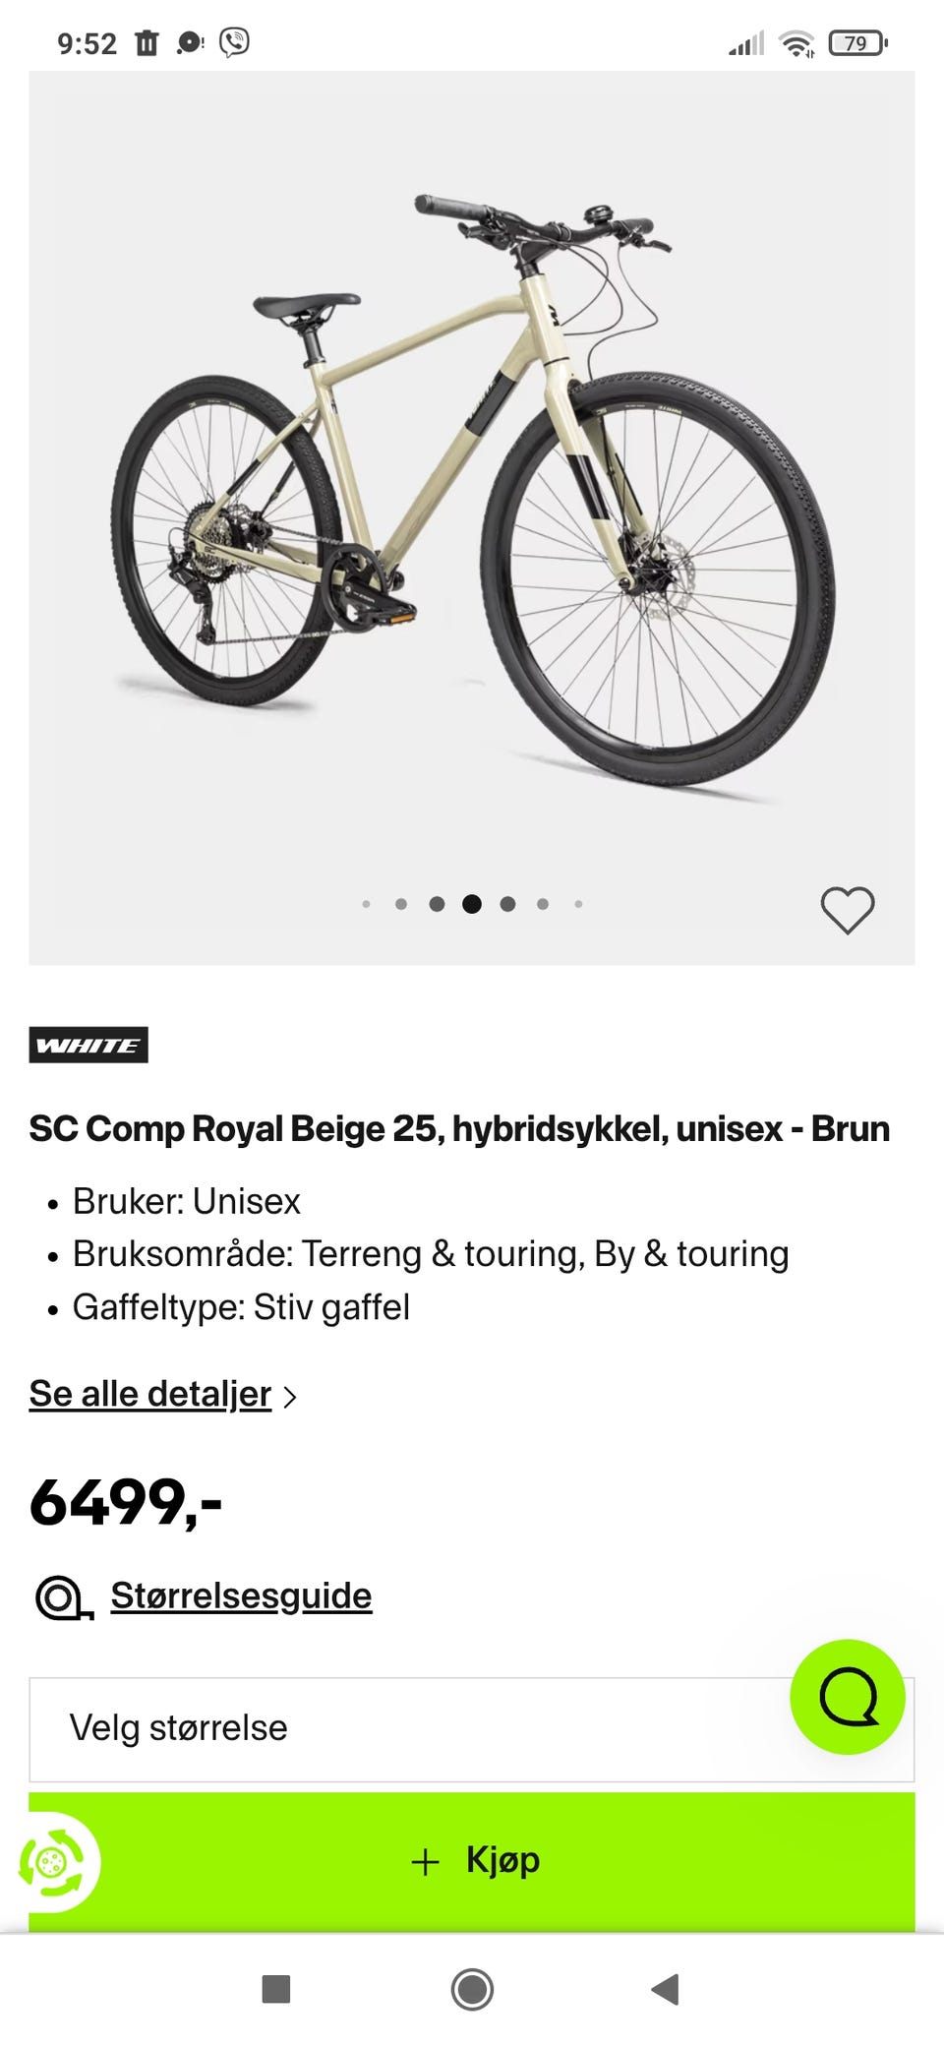This screenshot has height=2046, width=944.
Task: Tap the measuring tape size icon
Action: (63, 1597)
